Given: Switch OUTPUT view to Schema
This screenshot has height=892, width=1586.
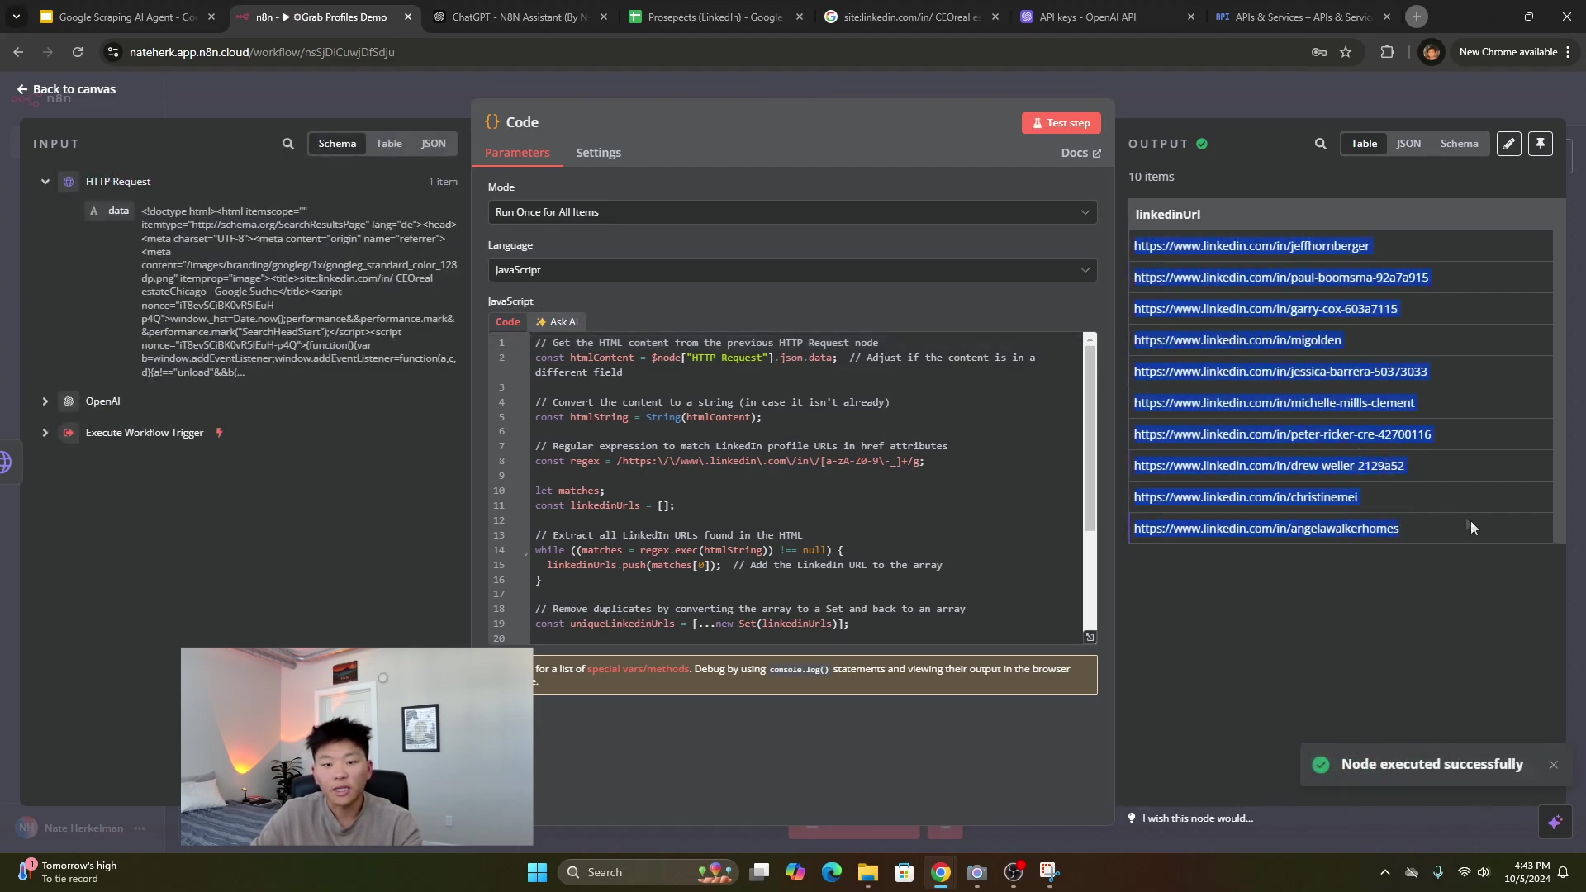Looking at the screenshot, I should pos(1460,144).
